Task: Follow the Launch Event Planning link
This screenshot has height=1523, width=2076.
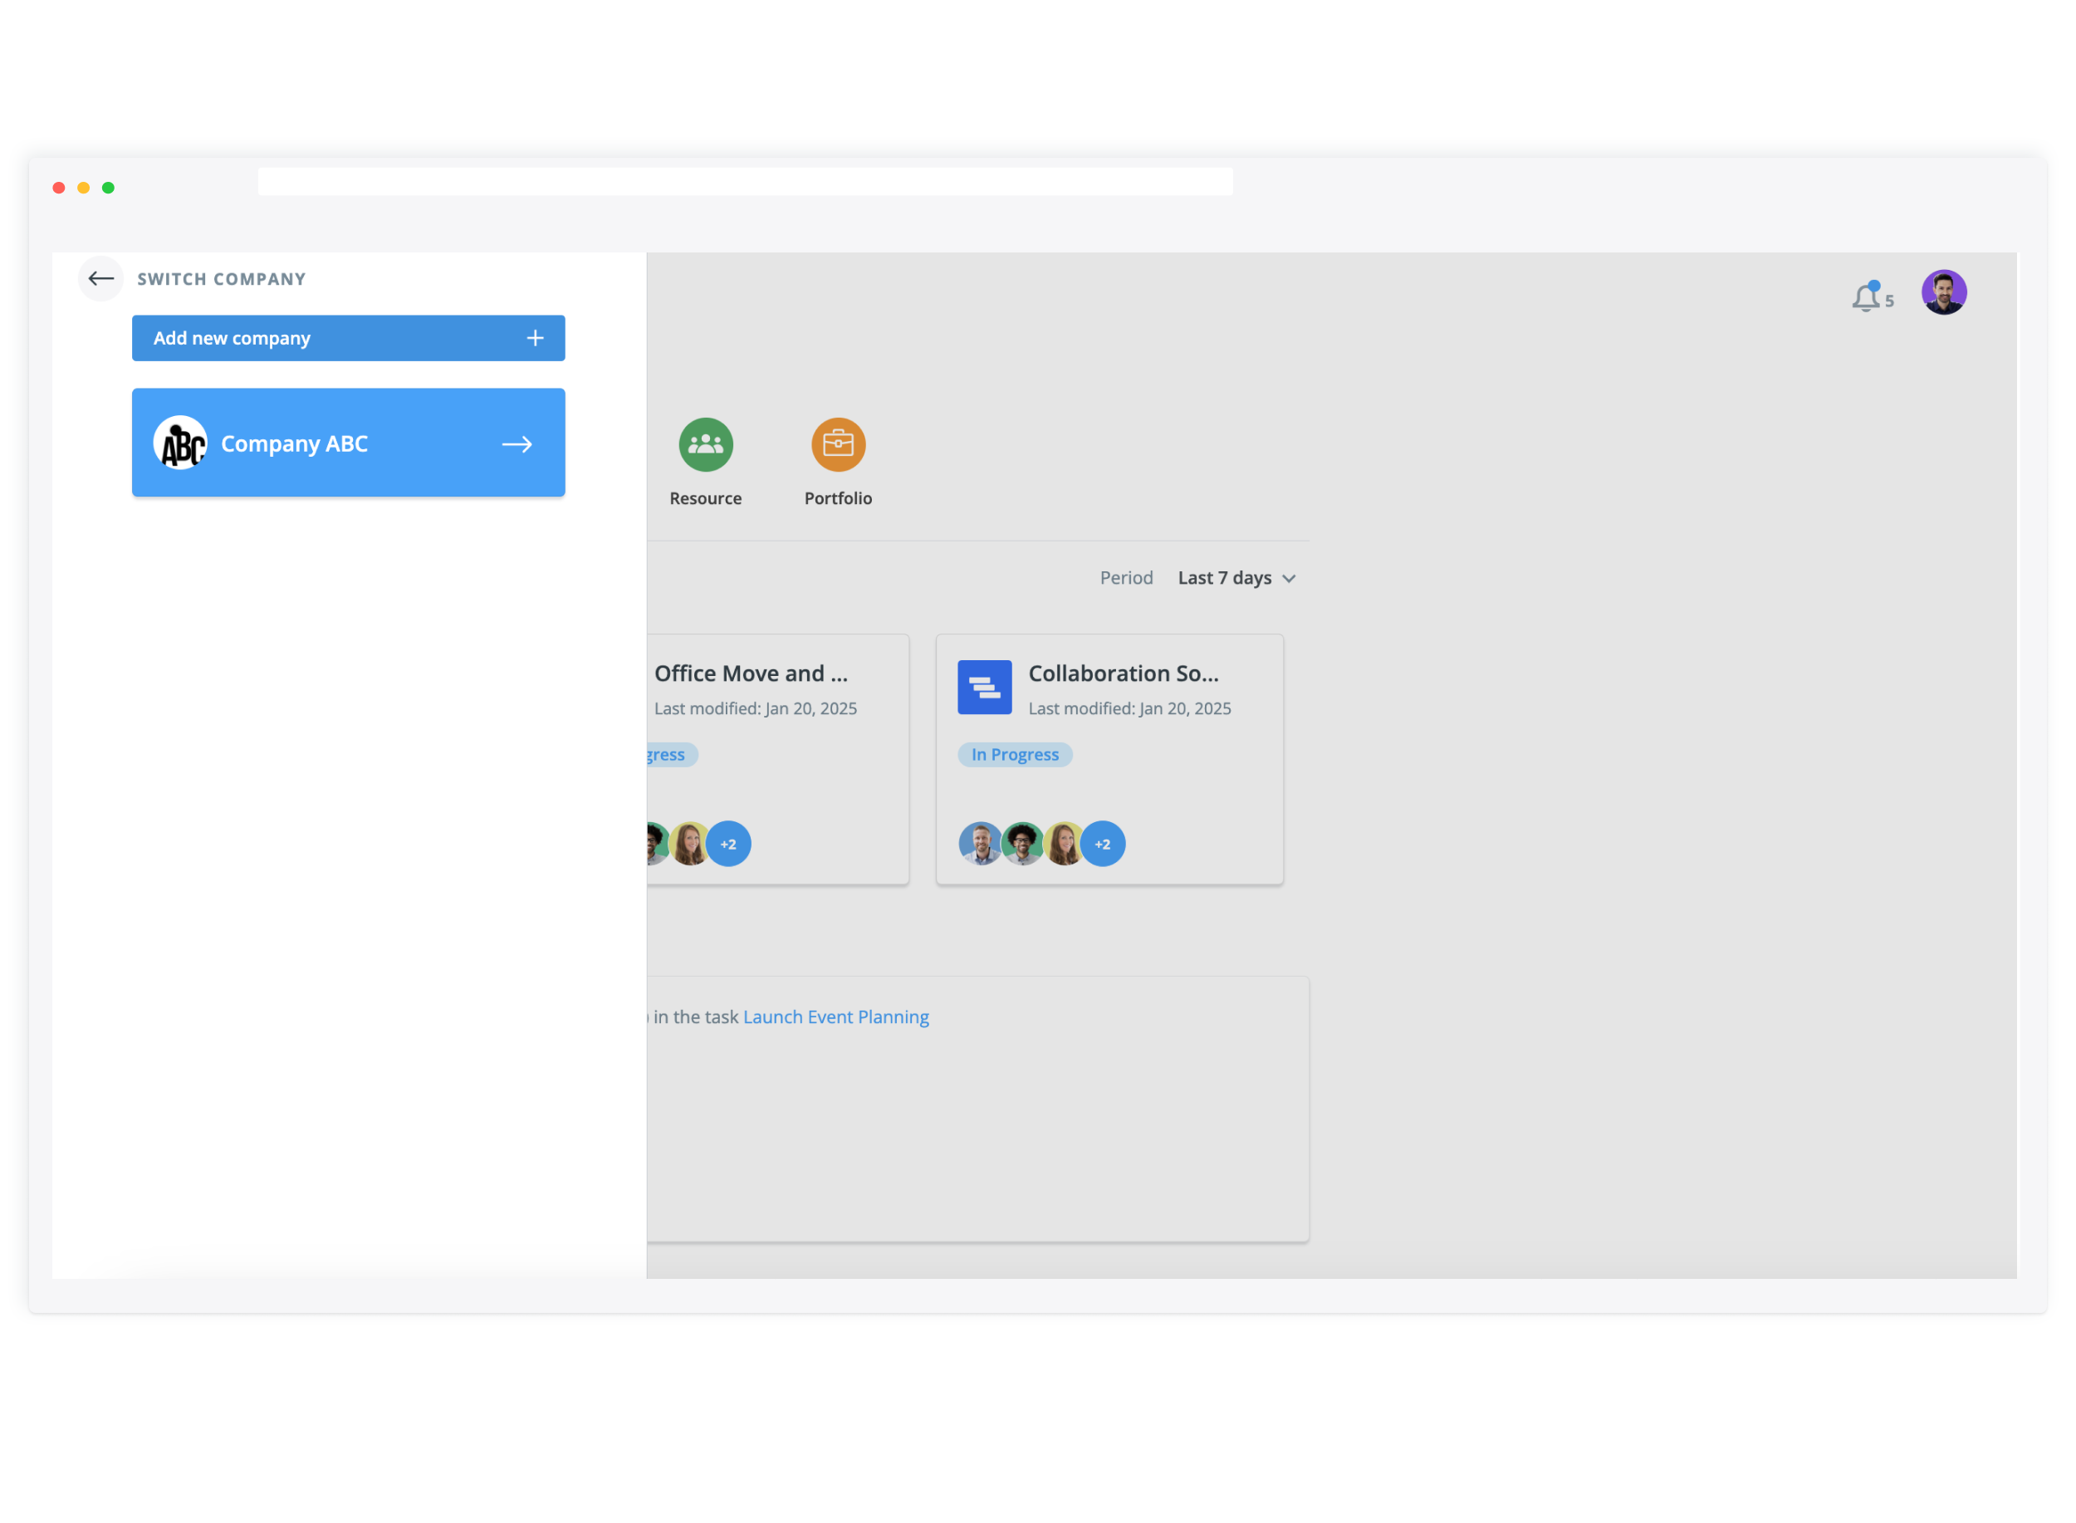Action: coord(835,1017)
